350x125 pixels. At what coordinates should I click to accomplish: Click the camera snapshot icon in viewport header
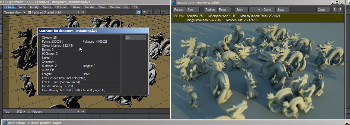point(139,12)
